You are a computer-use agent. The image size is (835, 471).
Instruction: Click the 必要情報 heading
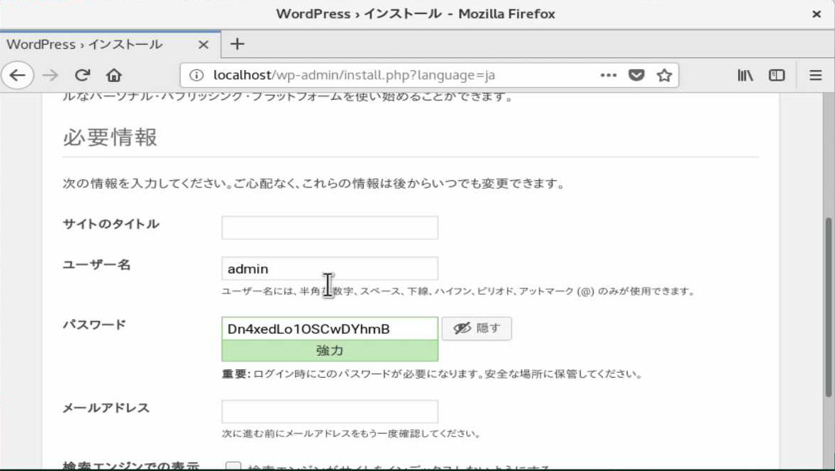coord(110,137)
